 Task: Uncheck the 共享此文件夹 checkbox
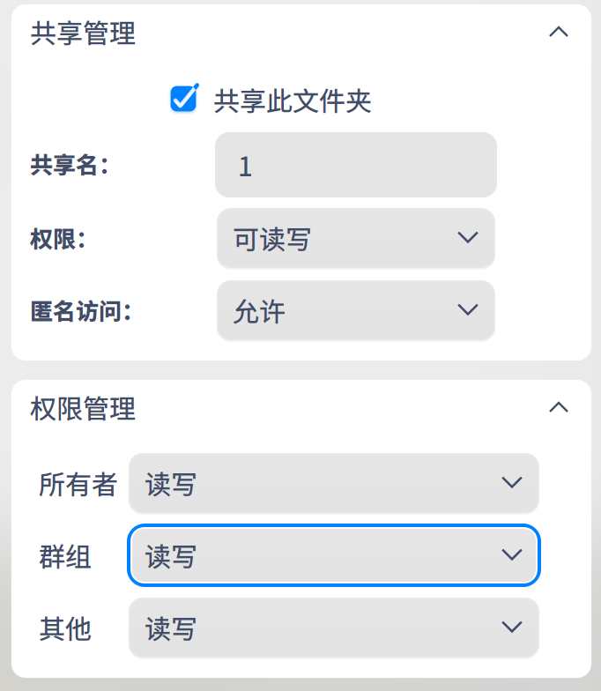[183, 99]
